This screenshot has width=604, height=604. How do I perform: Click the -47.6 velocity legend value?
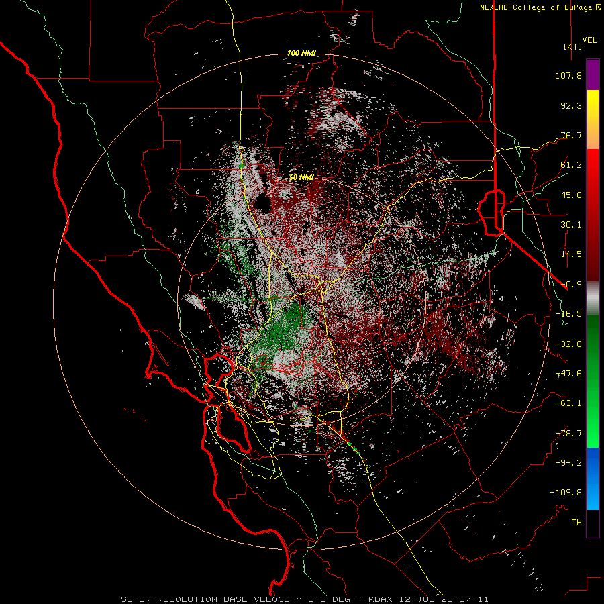point(568,374)
